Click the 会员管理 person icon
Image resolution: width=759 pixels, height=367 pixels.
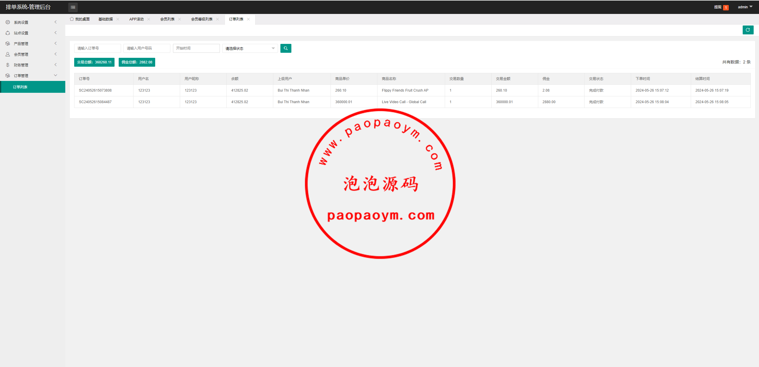coord(8,54)
